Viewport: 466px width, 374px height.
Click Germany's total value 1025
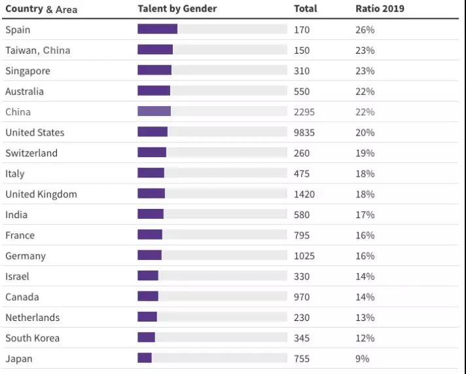pyautogui.click(x=304, y=255)
